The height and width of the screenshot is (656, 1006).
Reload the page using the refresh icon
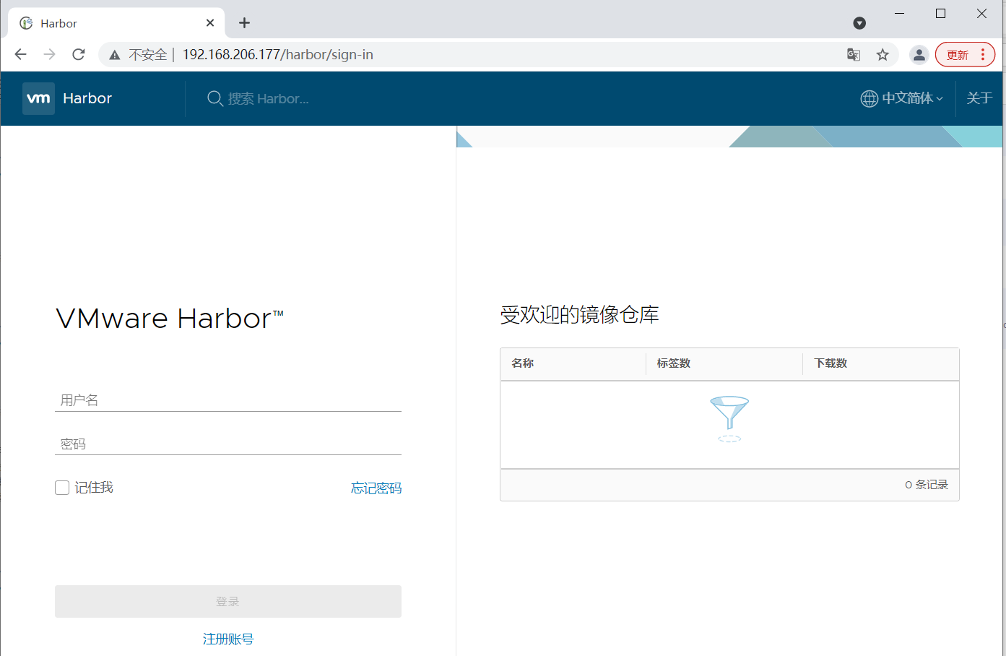pyautogui.click(x=78, y=54)
